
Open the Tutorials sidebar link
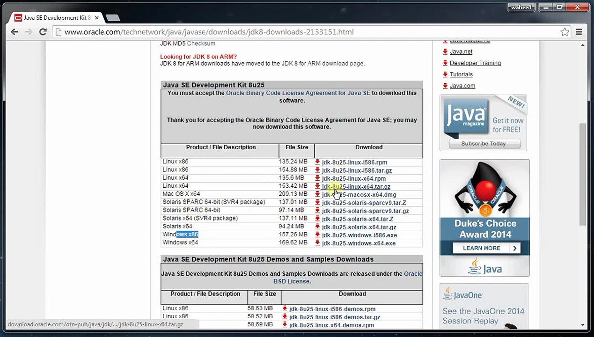click(x=461, y=74)
